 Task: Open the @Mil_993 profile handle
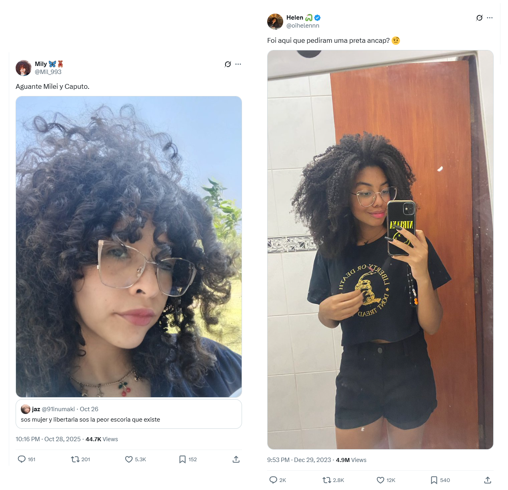click(x=48, y=72)
